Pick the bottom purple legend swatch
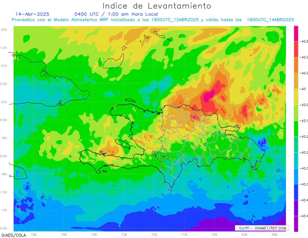Image resolution: width=308 pixels, height=238 pixels. click(x=296, y=224)
